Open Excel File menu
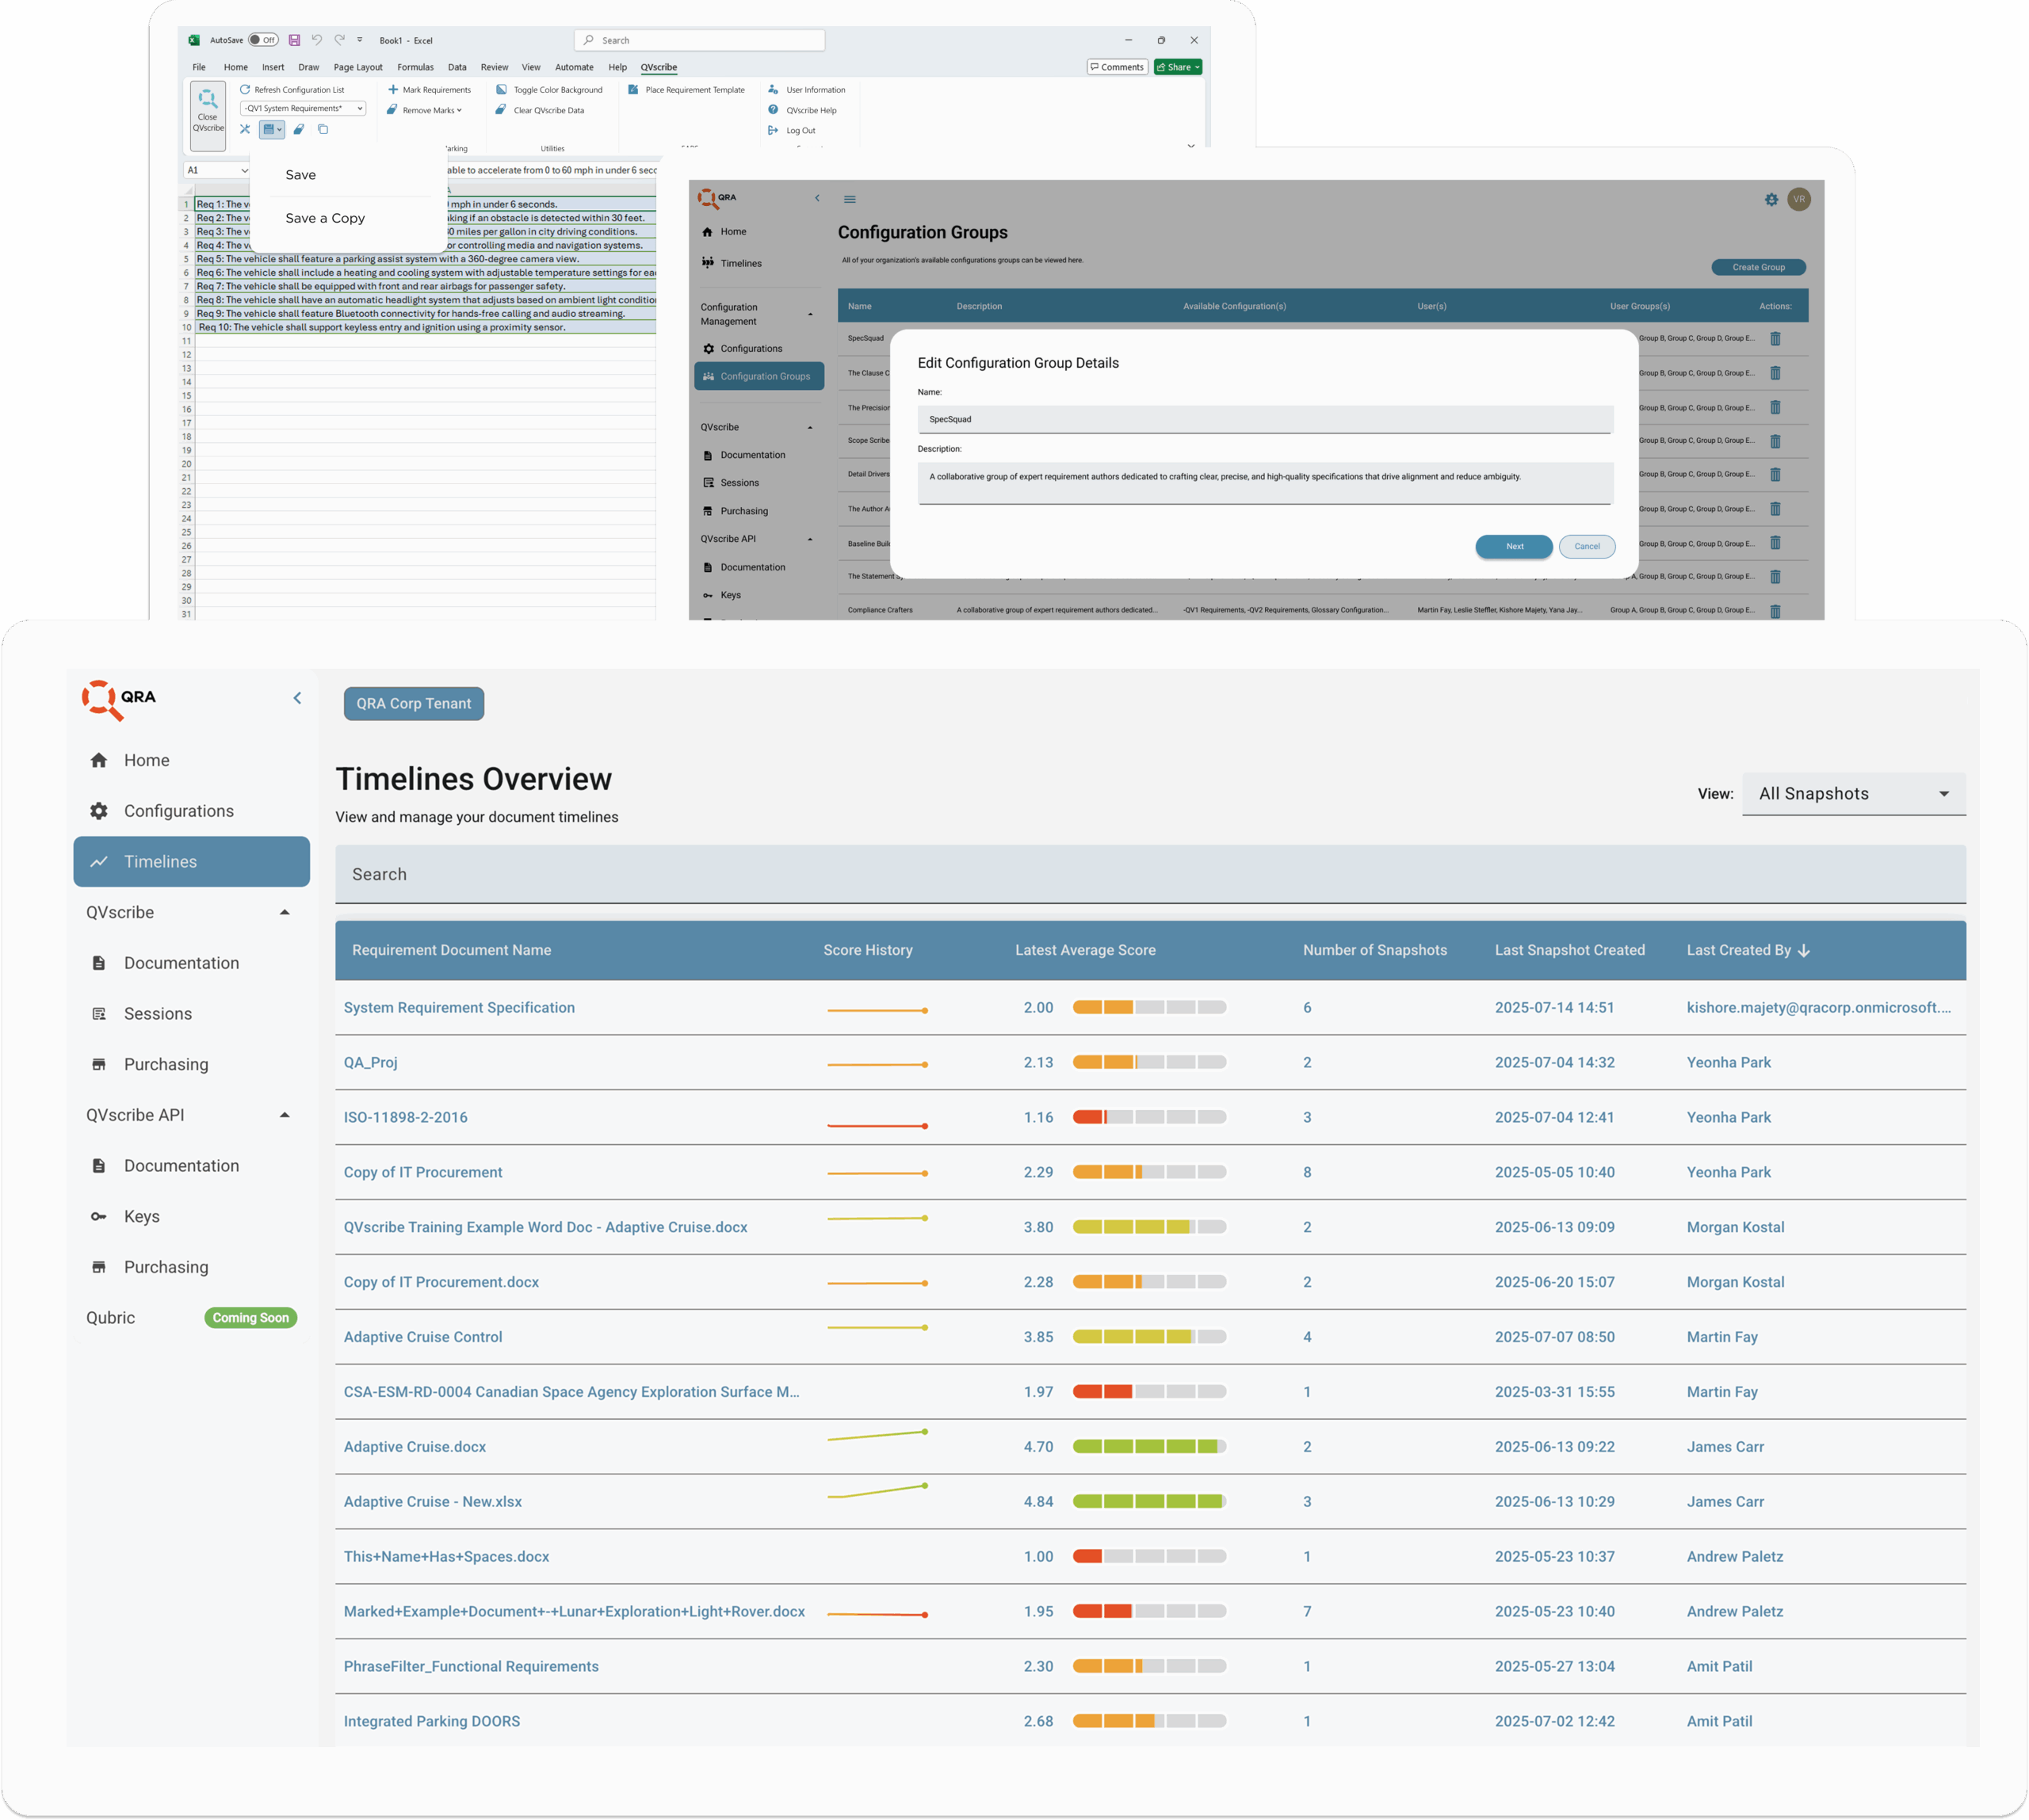Viewport: 2029px width, 1820px height. pyautogui.click(x=199, y=67)
